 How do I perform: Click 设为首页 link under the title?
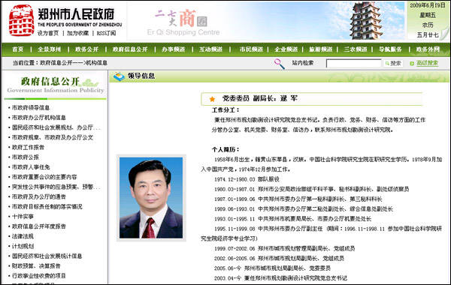[48, 33]
